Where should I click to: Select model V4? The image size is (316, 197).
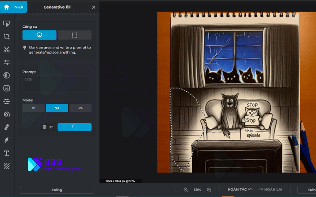point(80,108)
